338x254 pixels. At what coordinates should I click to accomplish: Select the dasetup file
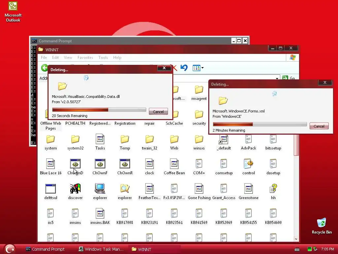tap(273, 164)
